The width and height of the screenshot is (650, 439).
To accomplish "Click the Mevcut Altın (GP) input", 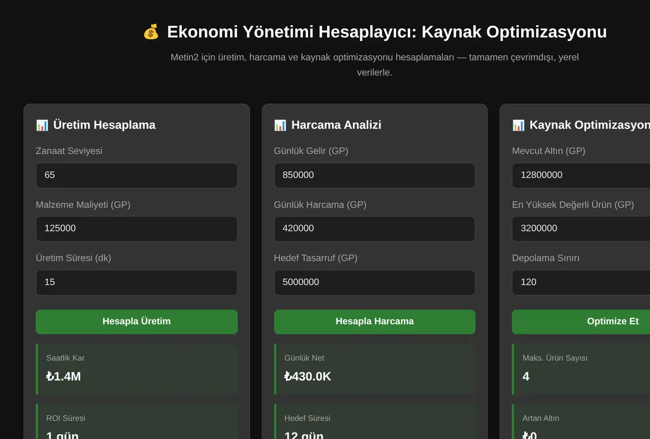I will (x=581, y=175).
